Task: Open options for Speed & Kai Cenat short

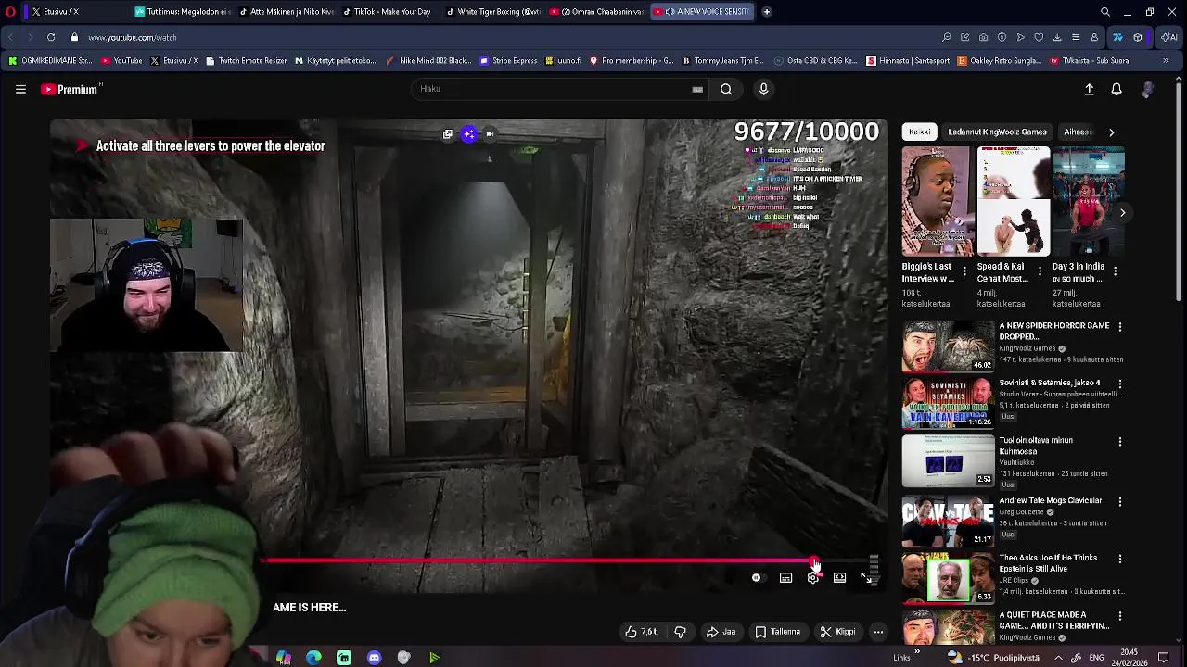Action: (x=1040, y=271)
